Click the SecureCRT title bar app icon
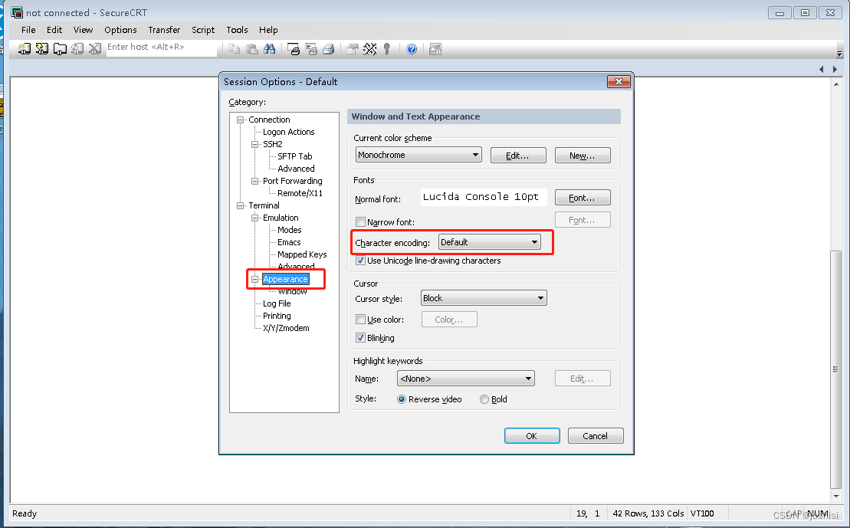Image resolution: width=850 pixels, height=528 pixels. pyautogui.click(x=17, y=12)
